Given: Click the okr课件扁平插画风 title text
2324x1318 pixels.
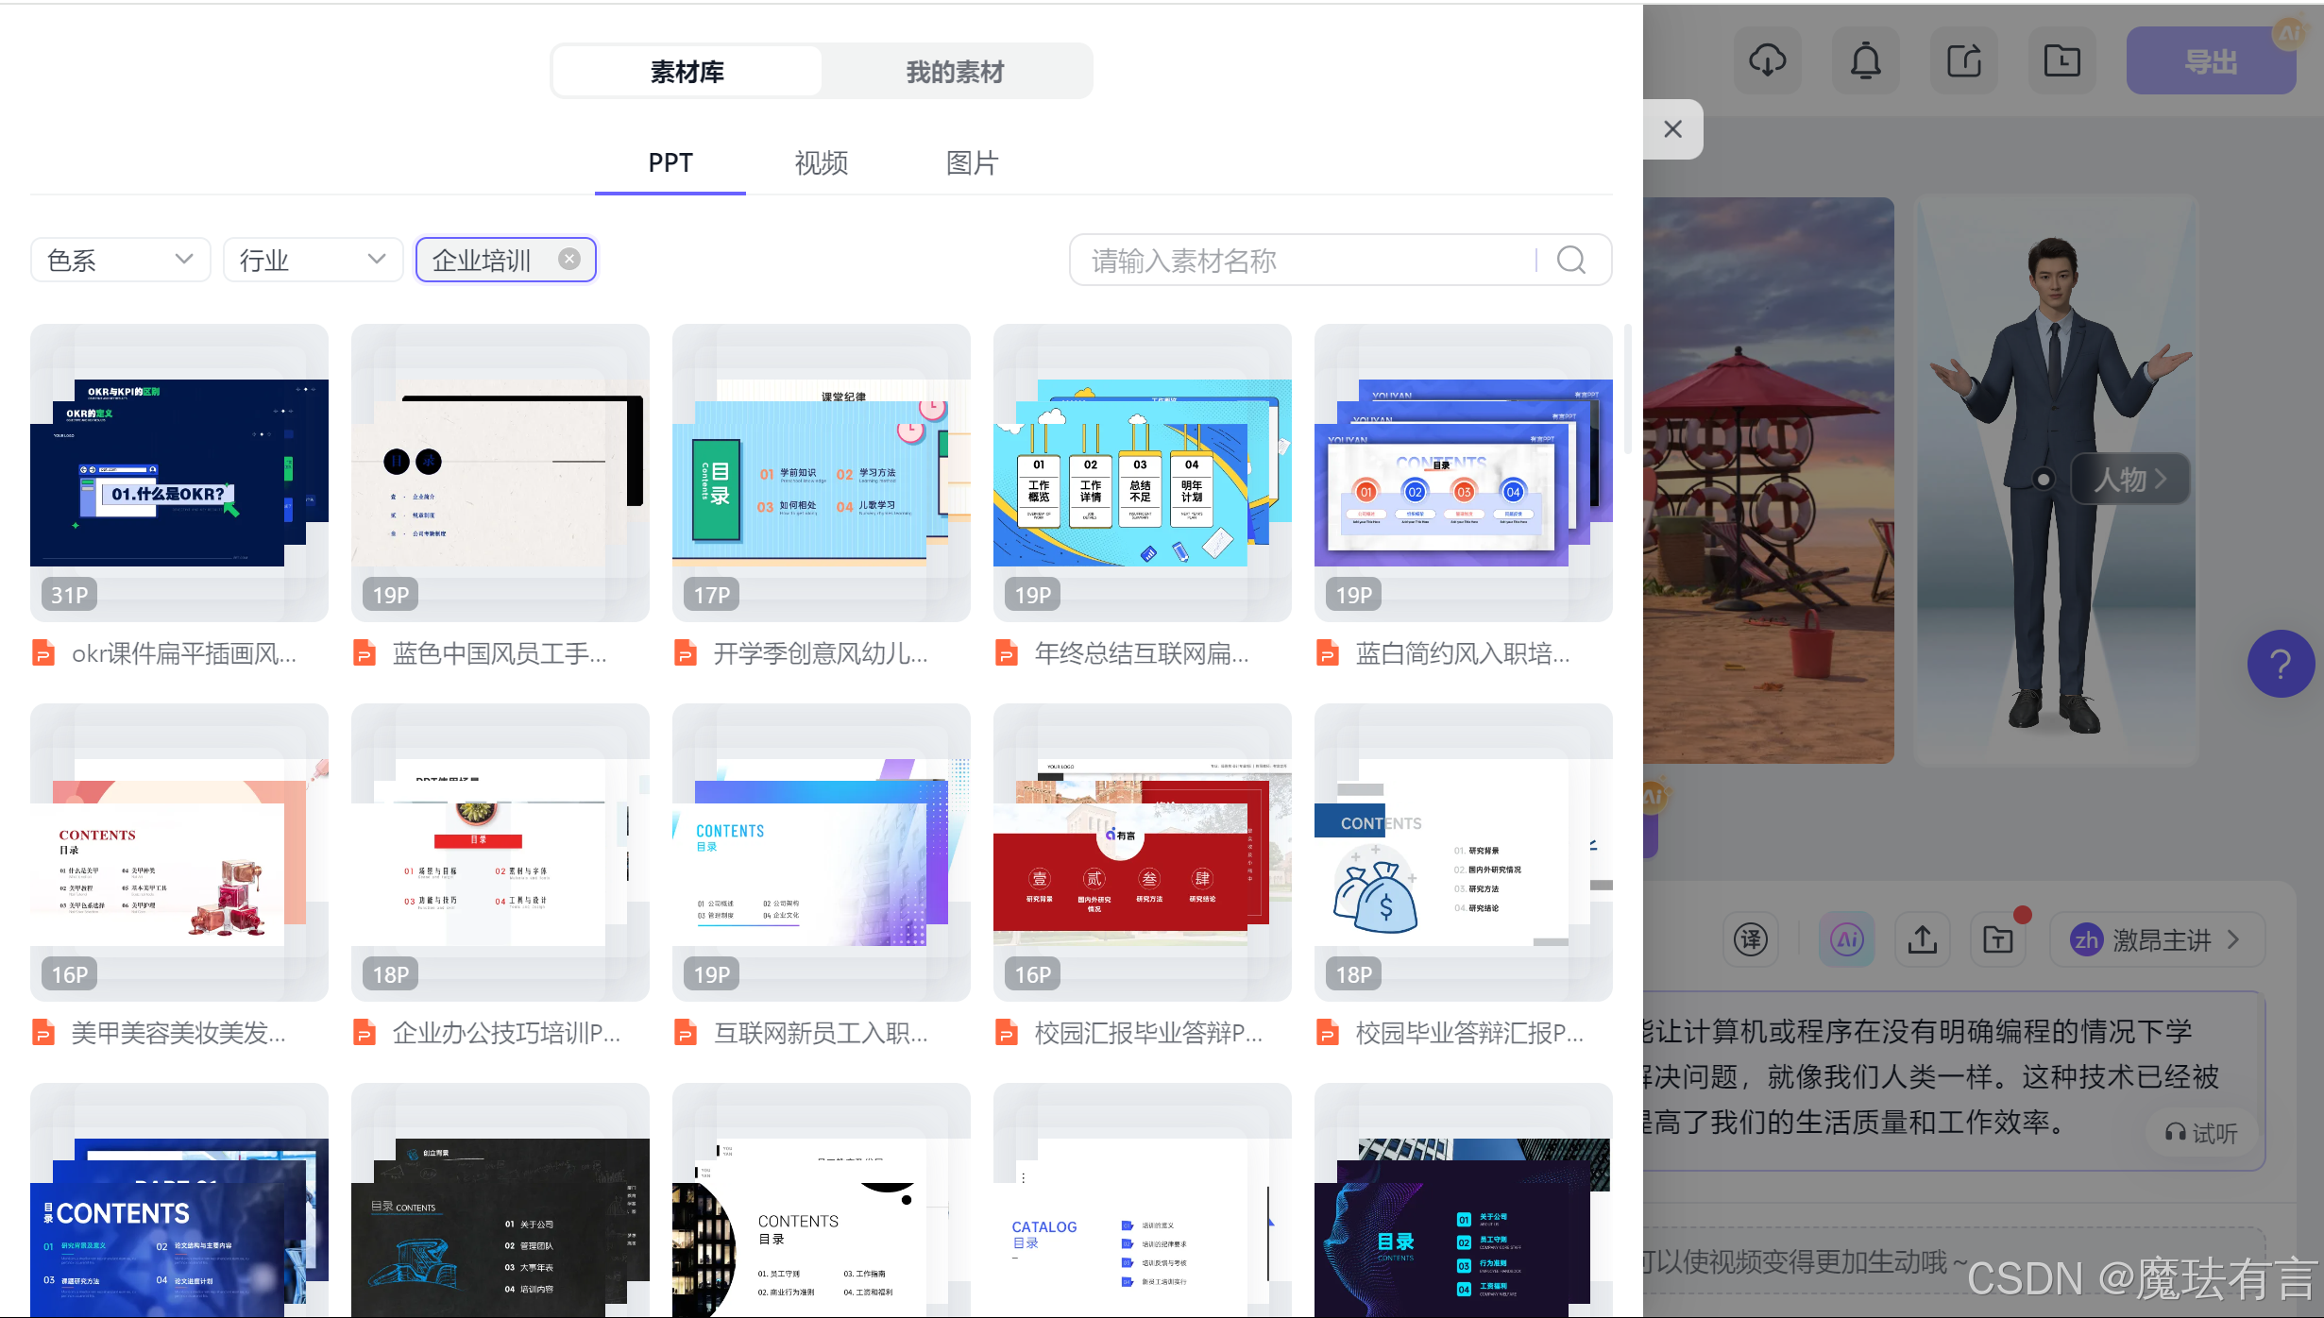Looking at the screenshot, I should (184, 653).
